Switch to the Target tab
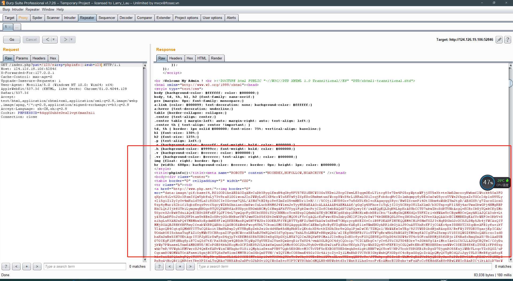This screenshot has height=281, width=513. coord(10,18)
